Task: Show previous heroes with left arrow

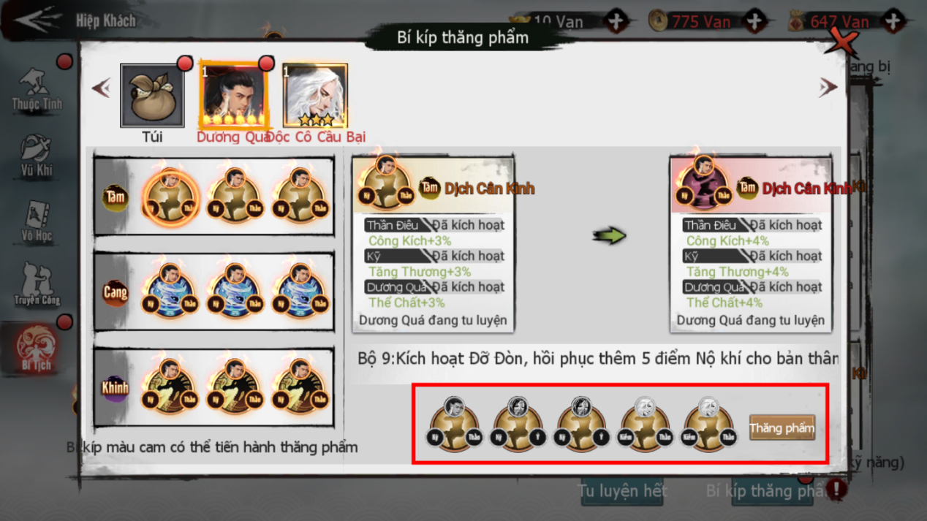Action: click(102, 88)
